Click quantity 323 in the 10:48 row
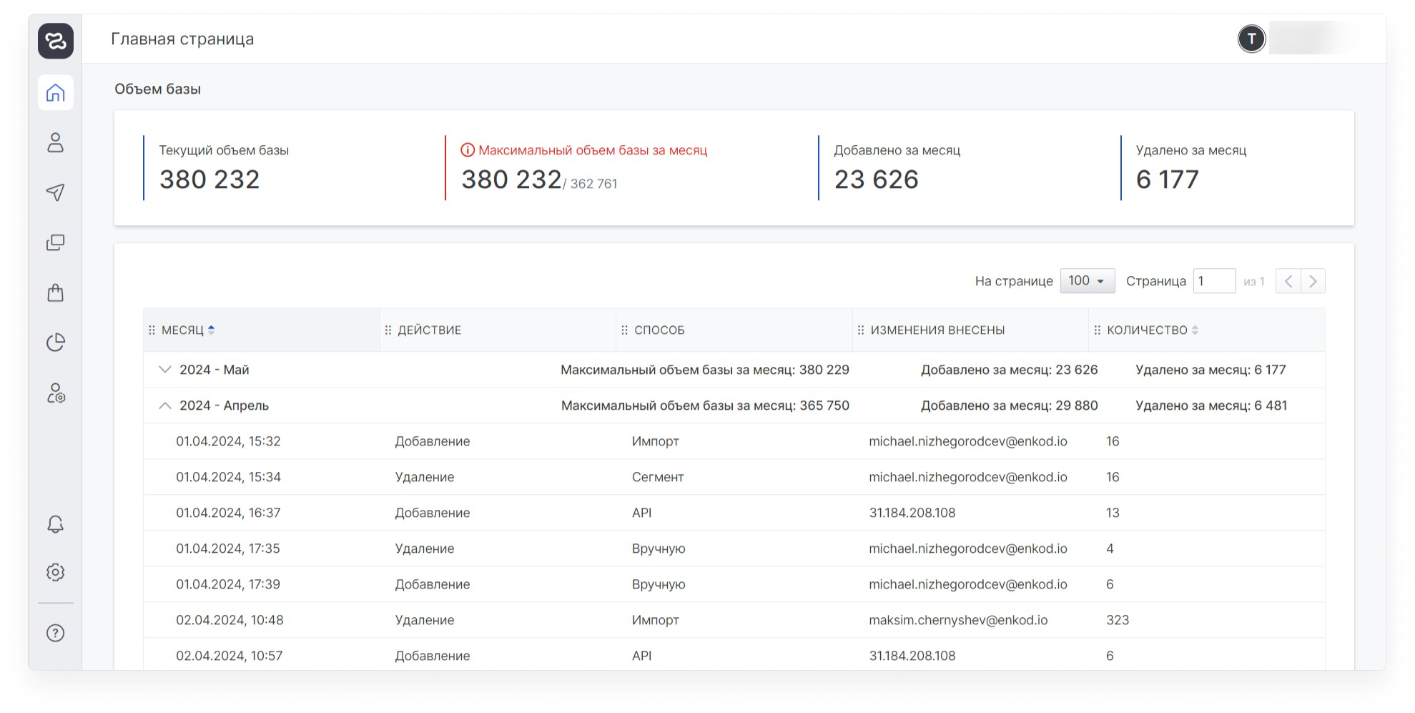 (x=1118, y=620)
